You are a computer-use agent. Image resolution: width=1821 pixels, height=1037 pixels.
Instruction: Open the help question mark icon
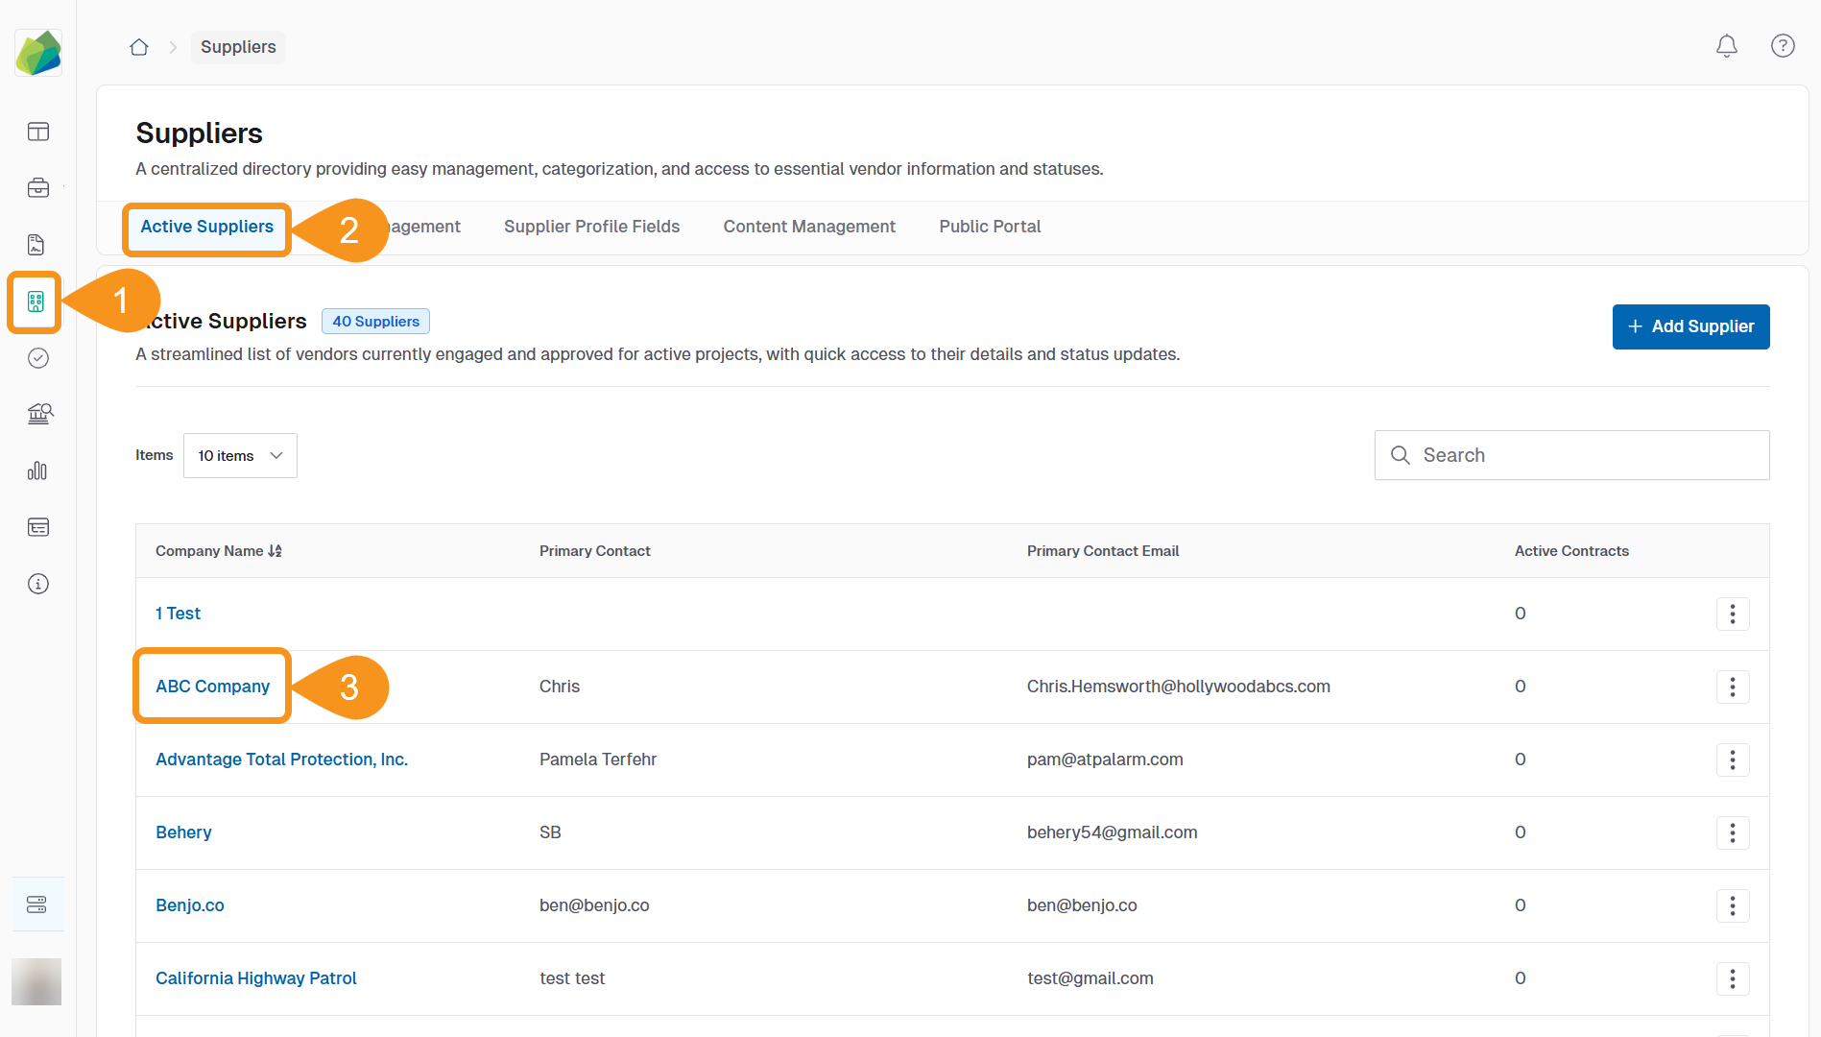click(x=1782, y=46)
